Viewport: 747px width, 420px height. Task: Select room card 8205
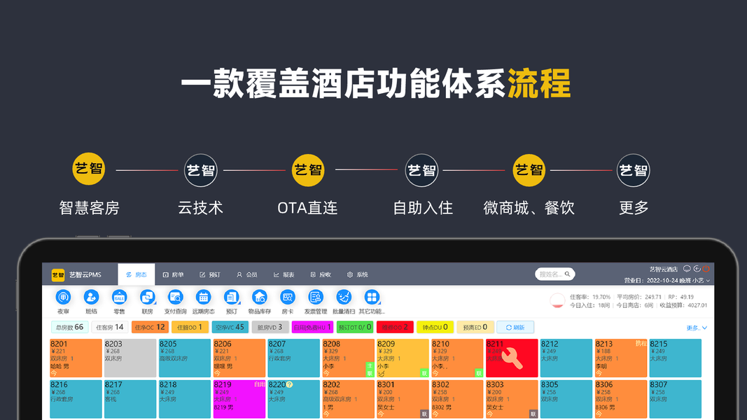coord(185,358)
